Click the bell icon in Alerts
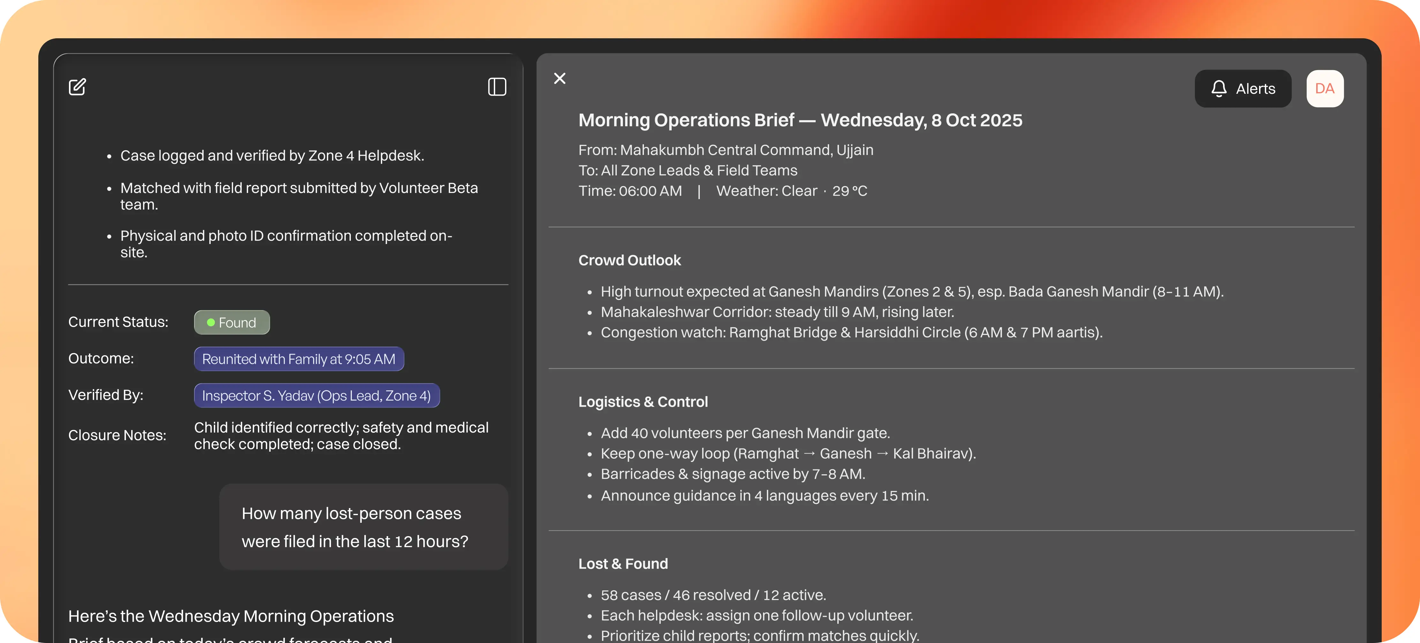This screenshot has width=1420, height=643. 1218,89
